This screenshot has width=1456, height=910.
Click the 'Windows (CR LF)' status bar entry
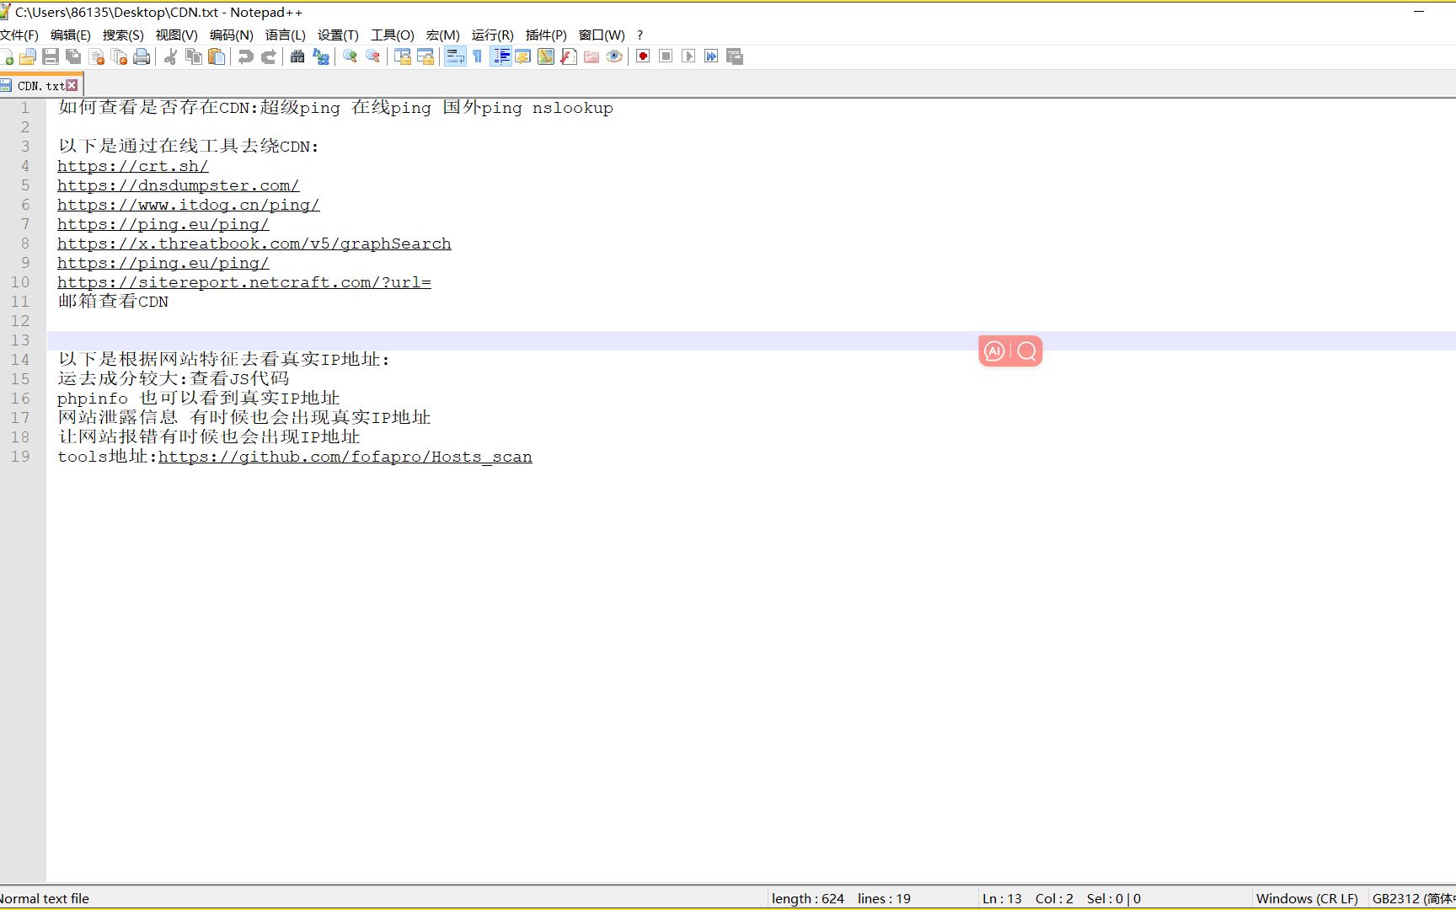coord(1307,898)
